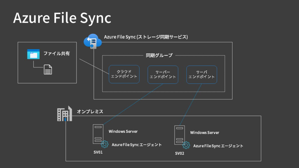The image size is (299, 168).
Task: Click the Azure File Sync cloud icon
Action: [93, 41]
